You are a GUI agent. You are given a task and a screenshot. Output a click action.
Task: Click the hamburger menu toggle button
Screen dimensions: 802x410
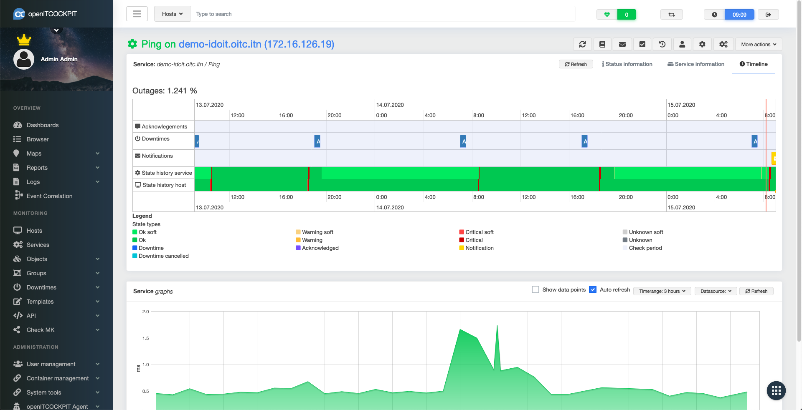coord(137,14)
